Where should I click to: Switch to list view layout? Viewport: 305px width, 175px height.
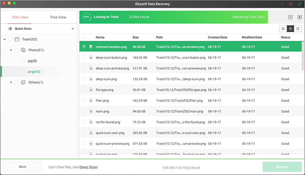[290, 29]
